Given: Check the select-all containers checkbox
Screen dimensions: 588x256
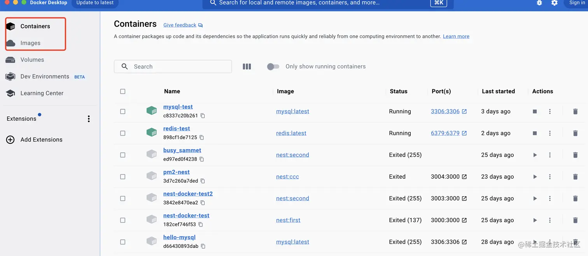Looking at the screenshot, I should pos(123,91).
